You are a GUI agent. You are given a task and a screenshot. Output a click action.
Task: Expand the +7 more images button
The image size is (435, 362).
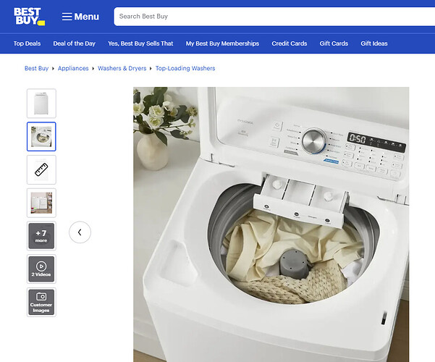41,236
